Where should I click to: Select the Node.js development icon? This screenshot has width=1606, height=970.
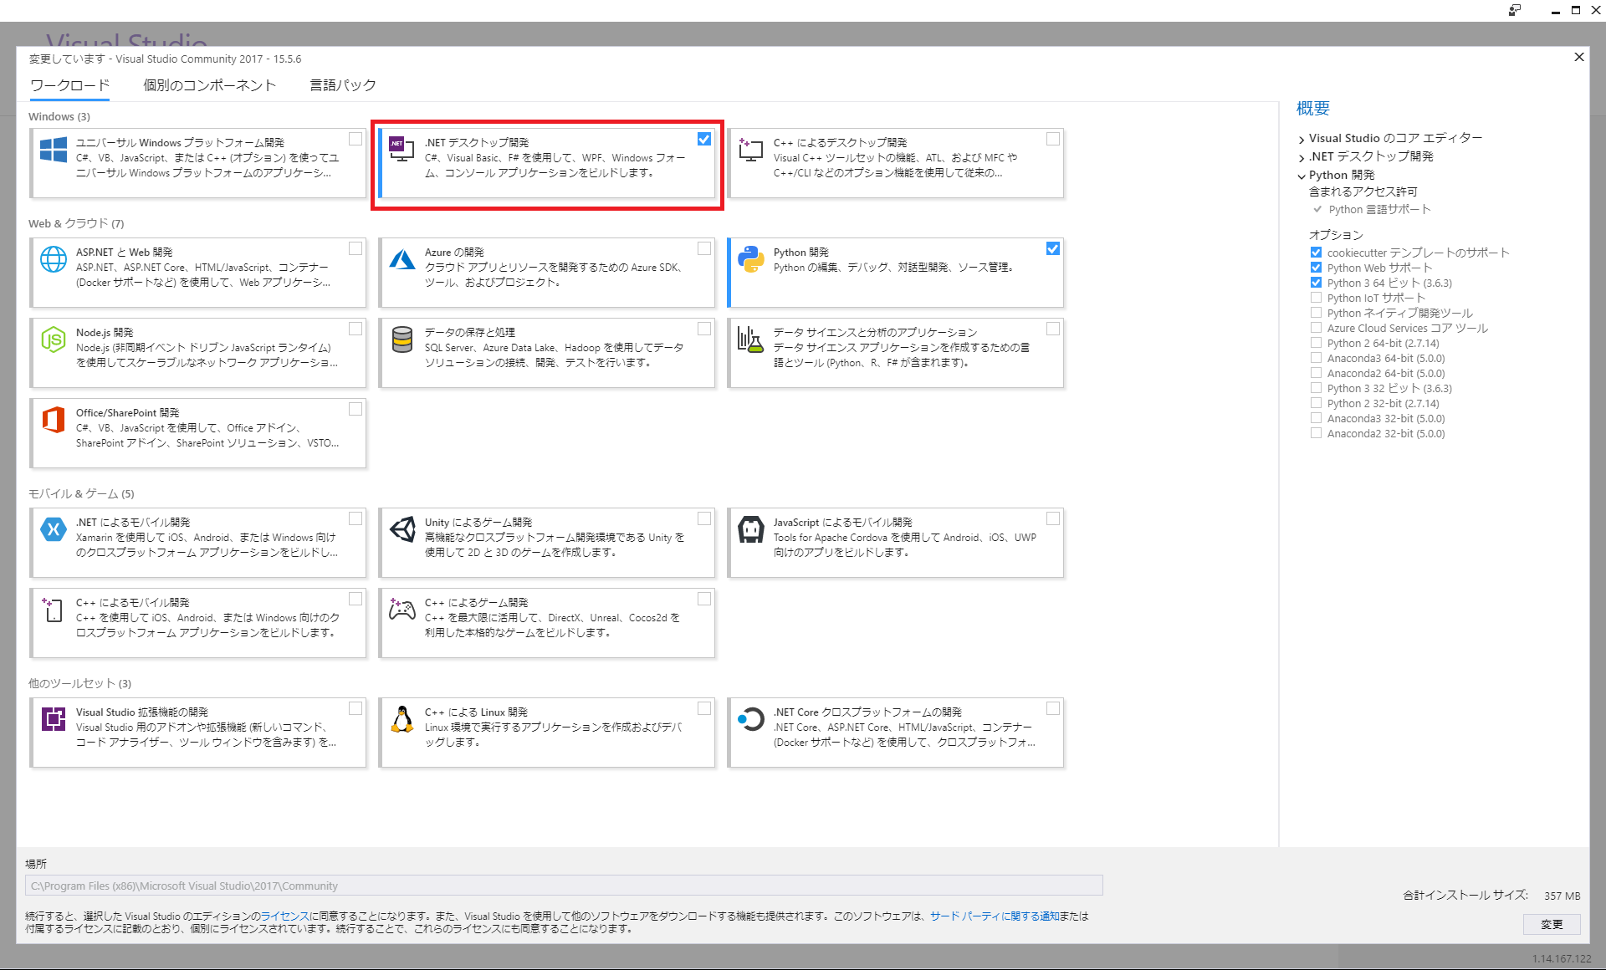[x=54, y=339]
